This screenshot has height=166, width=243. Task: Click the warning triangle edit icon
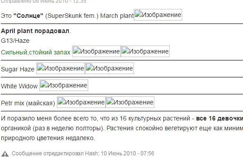(x=5, y=154)
